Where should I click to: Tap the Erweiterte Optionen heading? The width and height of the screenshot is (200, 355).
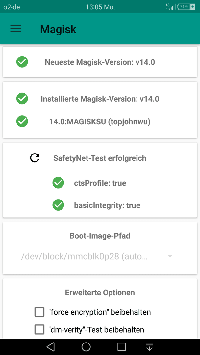pos(100,292)
